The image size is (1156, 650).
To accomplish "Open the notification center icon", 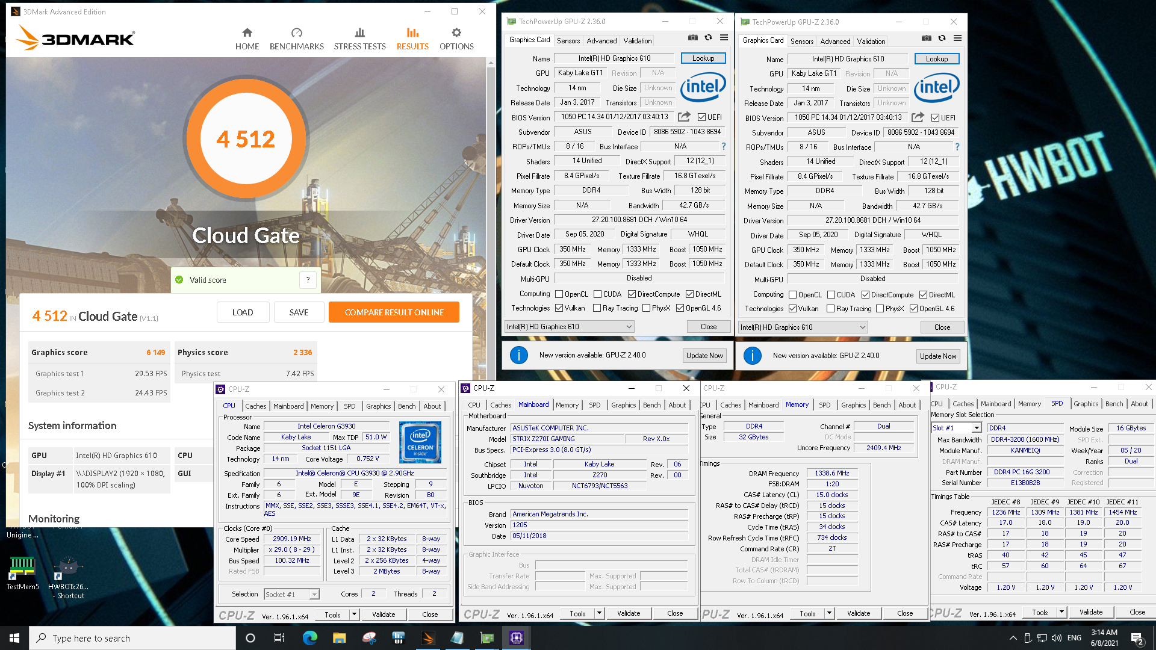I will coord(1137,638).
